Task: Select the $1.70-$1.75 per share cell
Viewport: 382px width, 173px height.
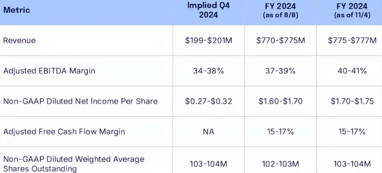Action: [352, 101]
